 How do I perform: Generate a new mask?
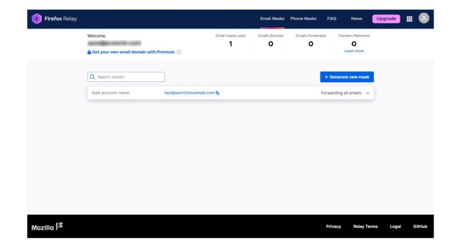(x=347, y=77)
